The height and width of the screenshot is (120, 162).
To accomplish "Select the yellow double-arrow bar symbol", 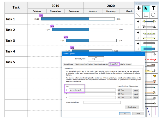I will [x=149, y=21].
